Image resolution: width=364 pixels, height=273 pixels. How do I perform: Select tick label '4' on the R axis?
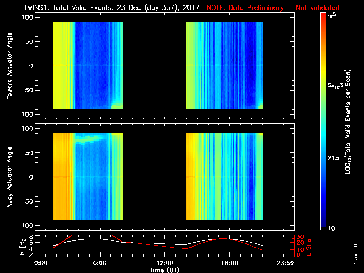tap(30, 249)
